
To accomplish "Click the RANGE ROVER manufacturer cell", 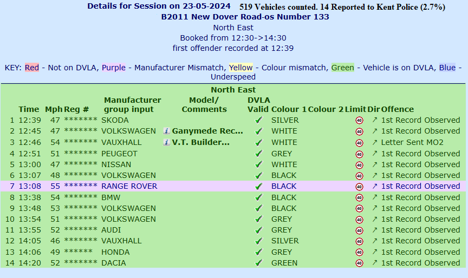I will [129, 186].
